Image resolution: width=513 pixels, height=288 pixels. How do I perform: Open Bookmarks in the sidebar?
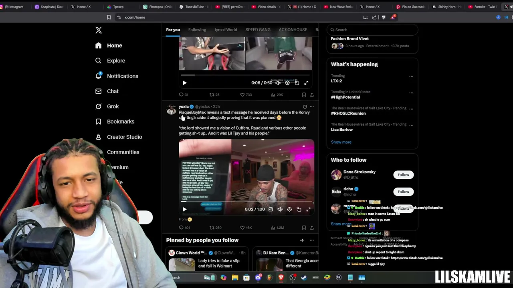click(x=115, y=122)
